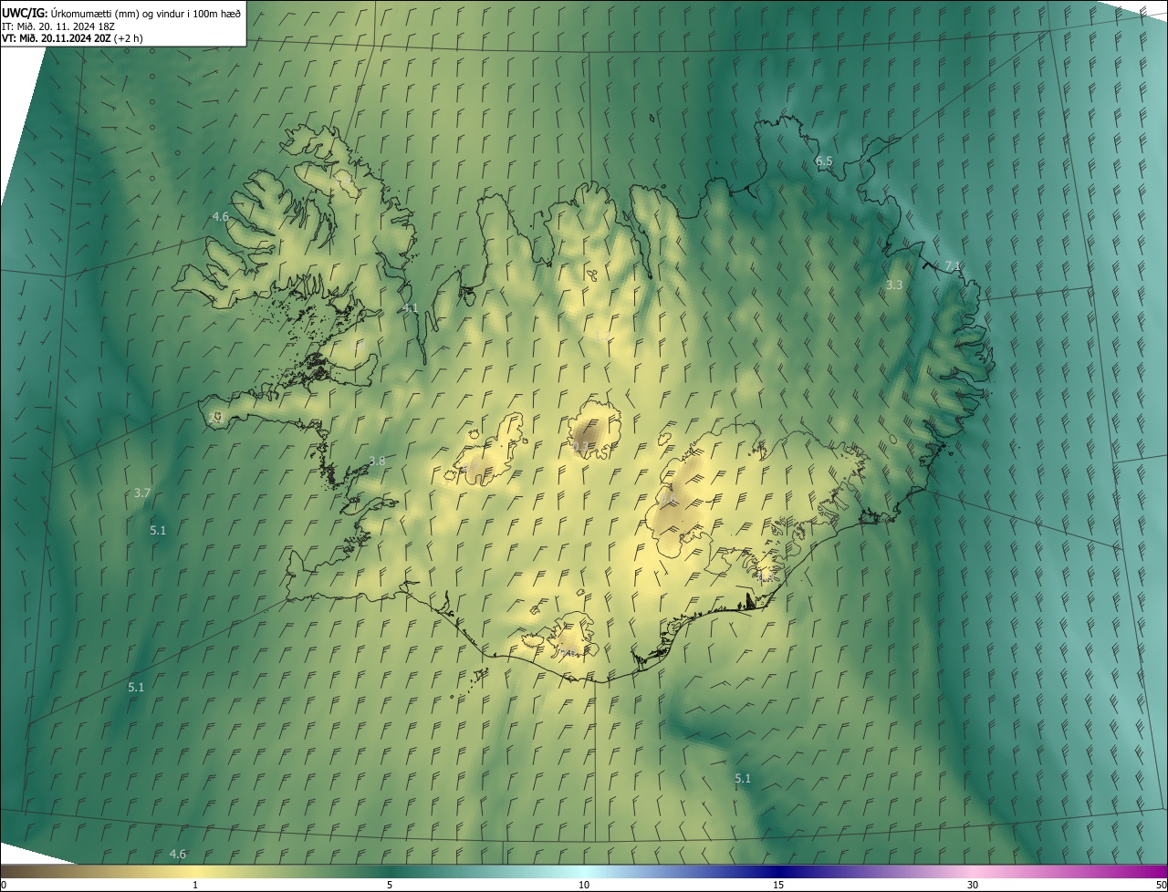The image size is (1168, 892).
Task: Click the colorbar tick label 1
Action: [x=195, y=886]
